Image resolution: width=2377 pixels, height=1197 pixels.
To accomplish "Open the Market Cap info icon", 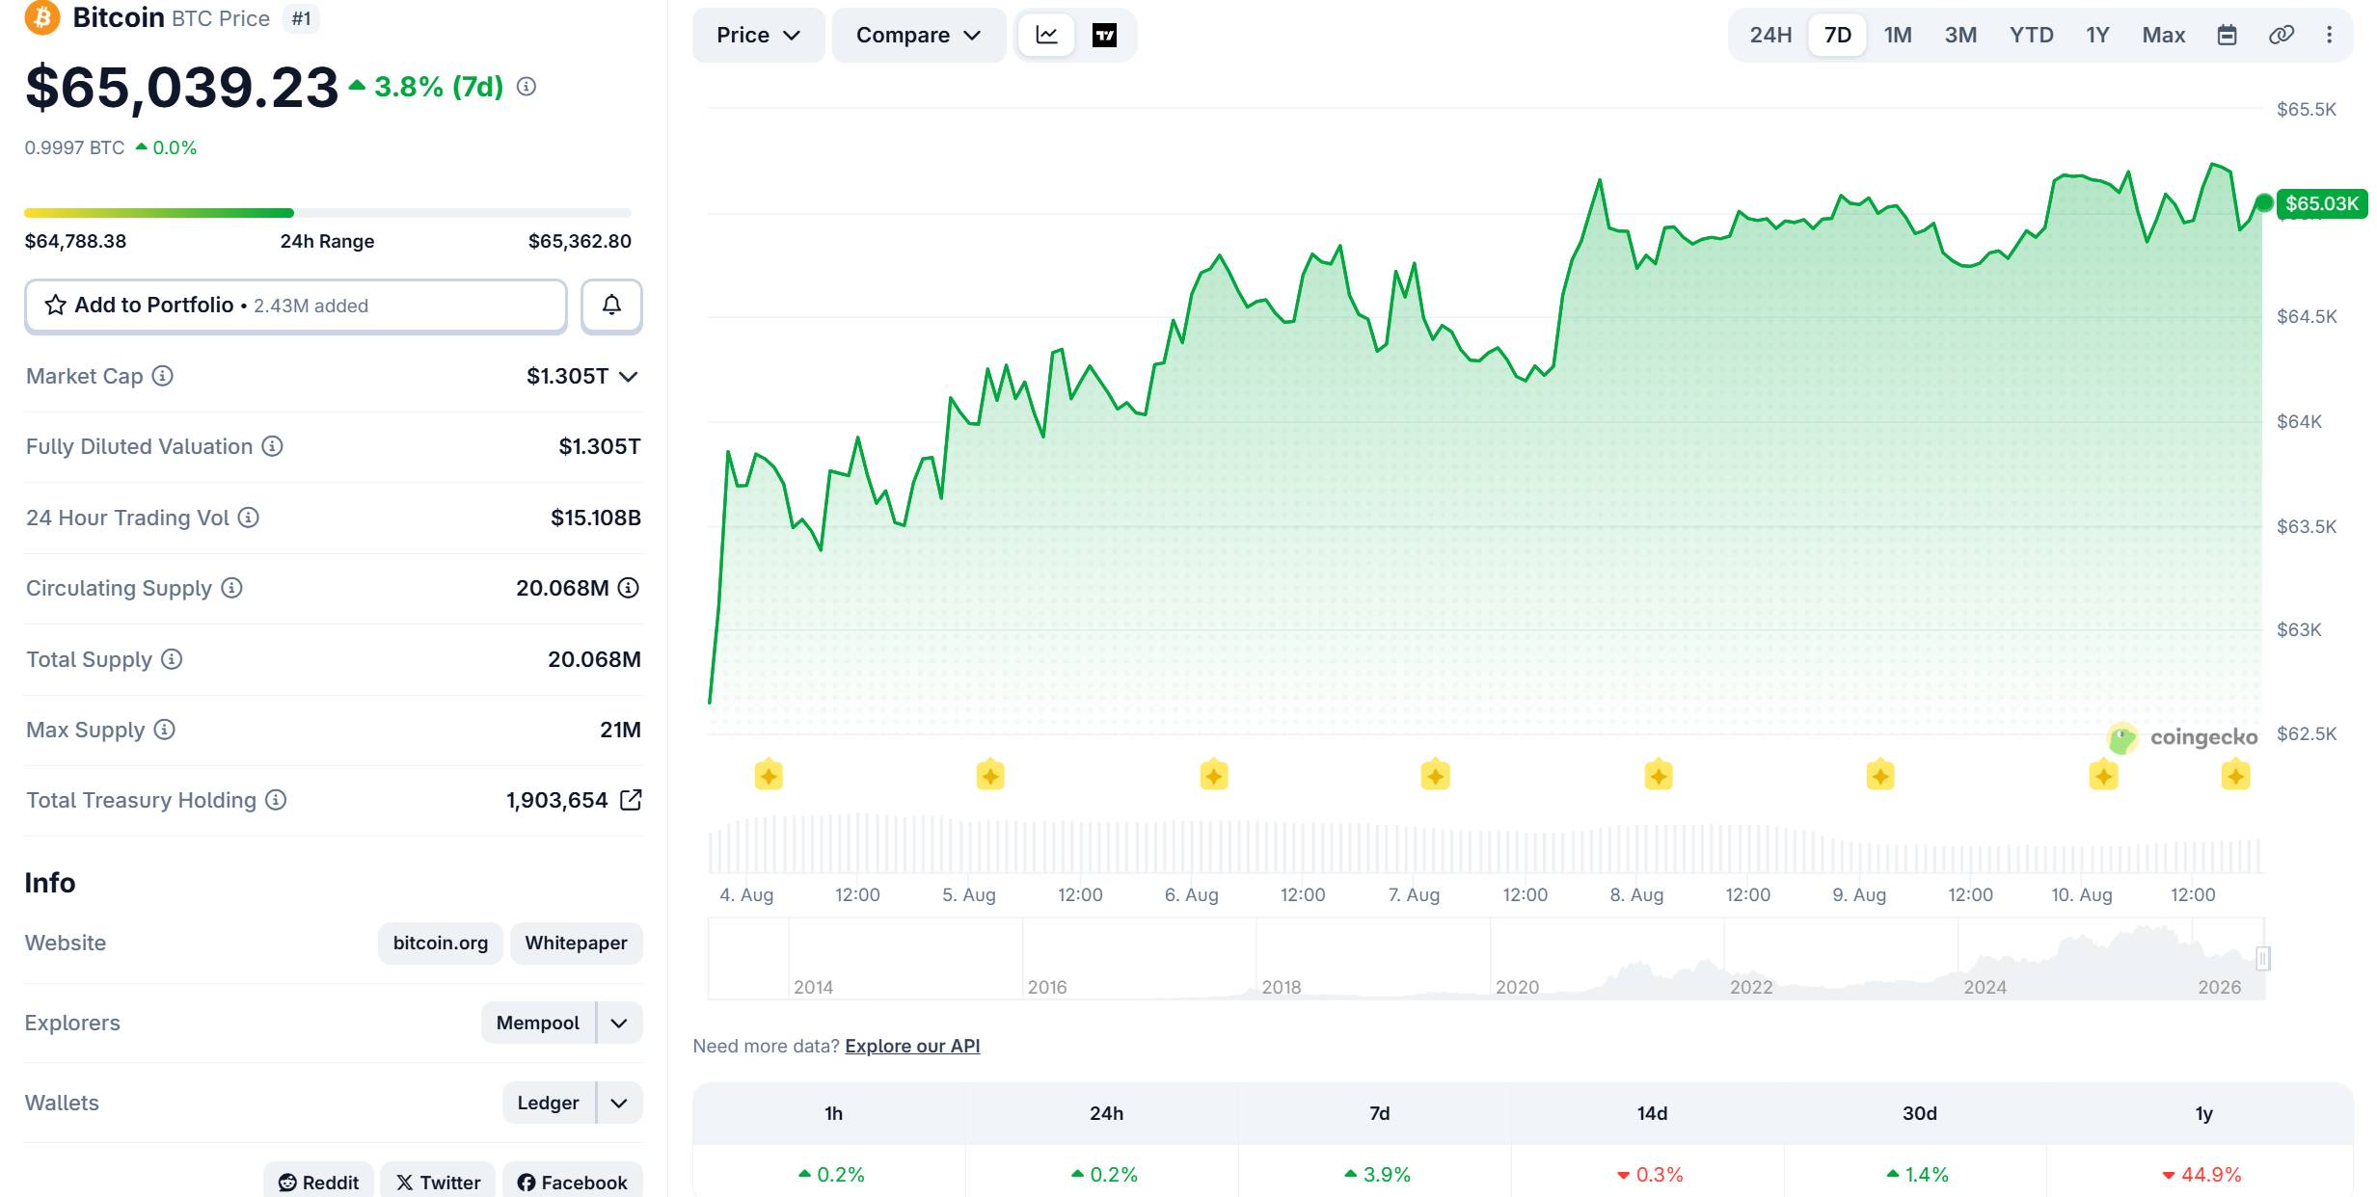I will tap(163, 376).
